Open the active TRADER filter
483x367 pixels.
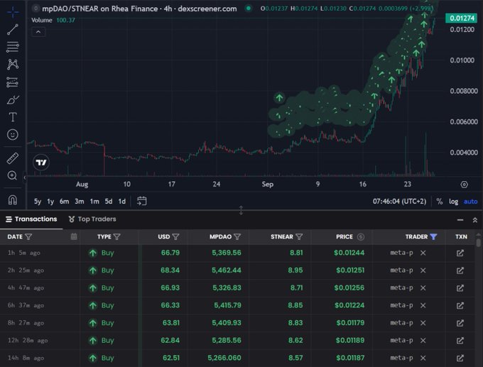point(433,236)
